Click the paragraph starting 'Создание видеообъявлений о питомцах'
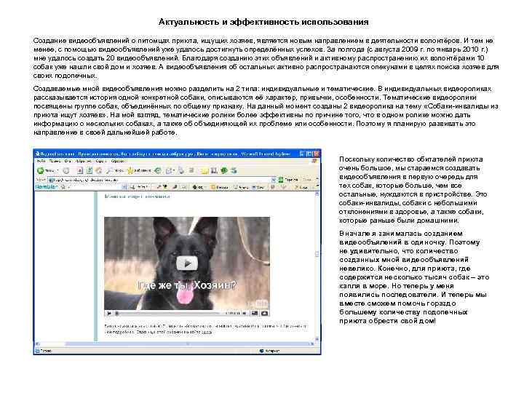 (266, 58)
